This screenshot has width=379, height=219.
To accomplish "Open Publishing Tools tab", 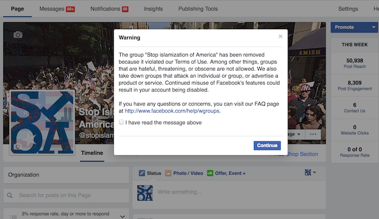I will click(x=198, y=9).
